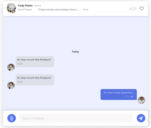Send the message with paper plane button
This screenshot has width=151, height=128.
click(x=141, y=118)
